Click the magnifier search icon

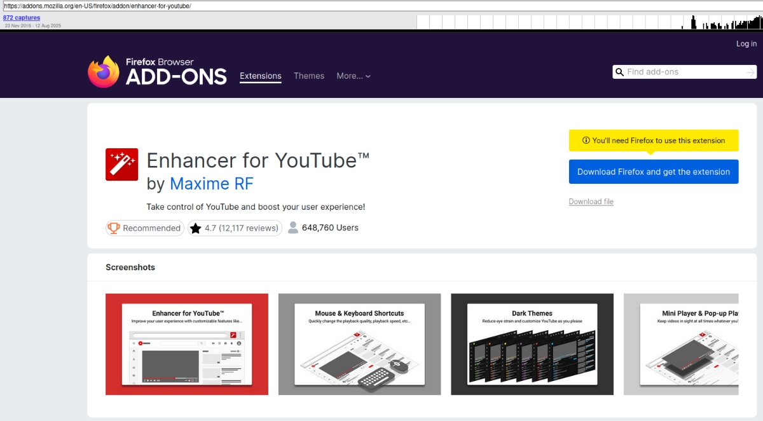click(619, 72)
